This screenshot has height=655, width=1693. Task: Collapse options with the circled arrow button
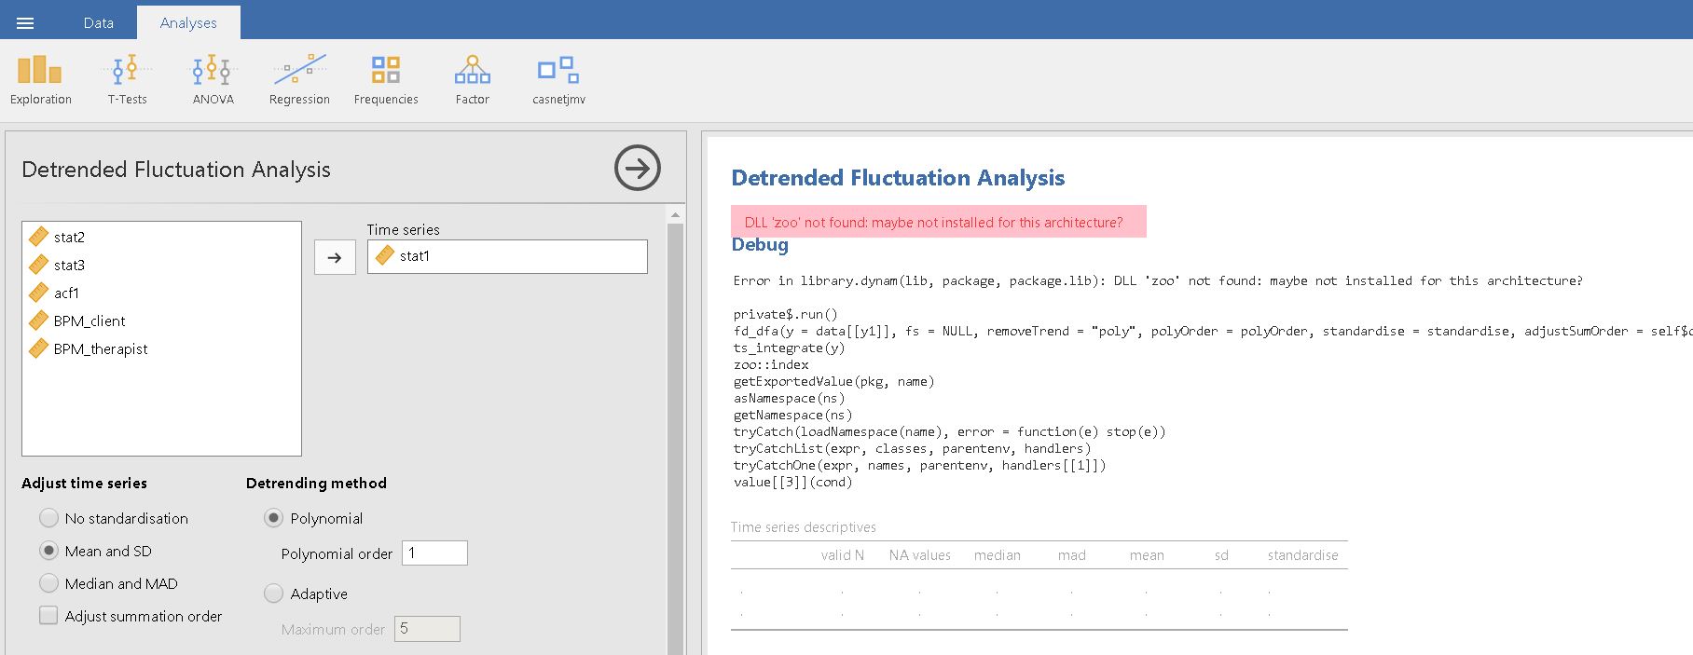click(637, 169)
